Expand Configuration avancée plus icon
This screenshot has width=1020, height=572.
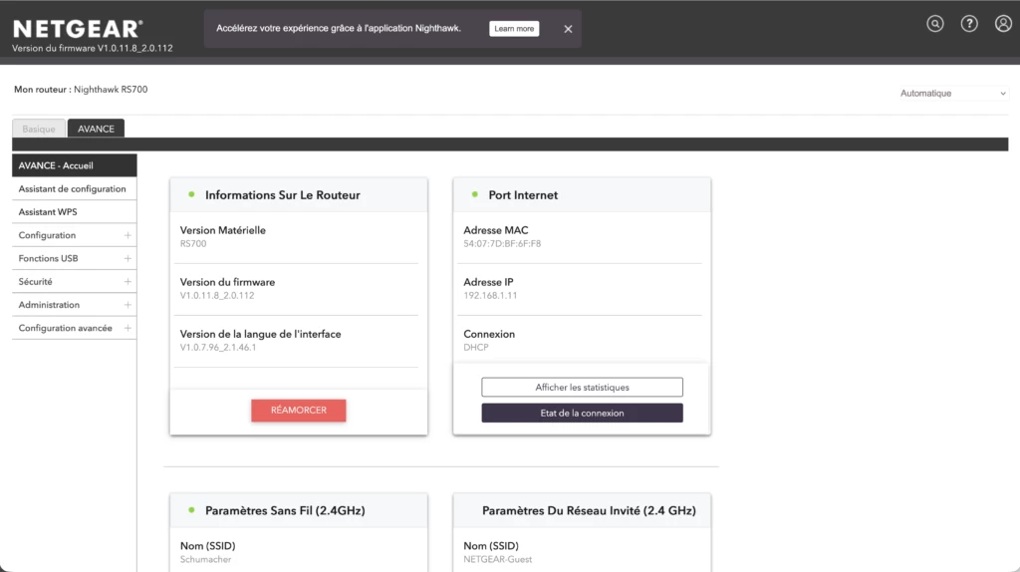pyautogui.click(x=127, y=328)
